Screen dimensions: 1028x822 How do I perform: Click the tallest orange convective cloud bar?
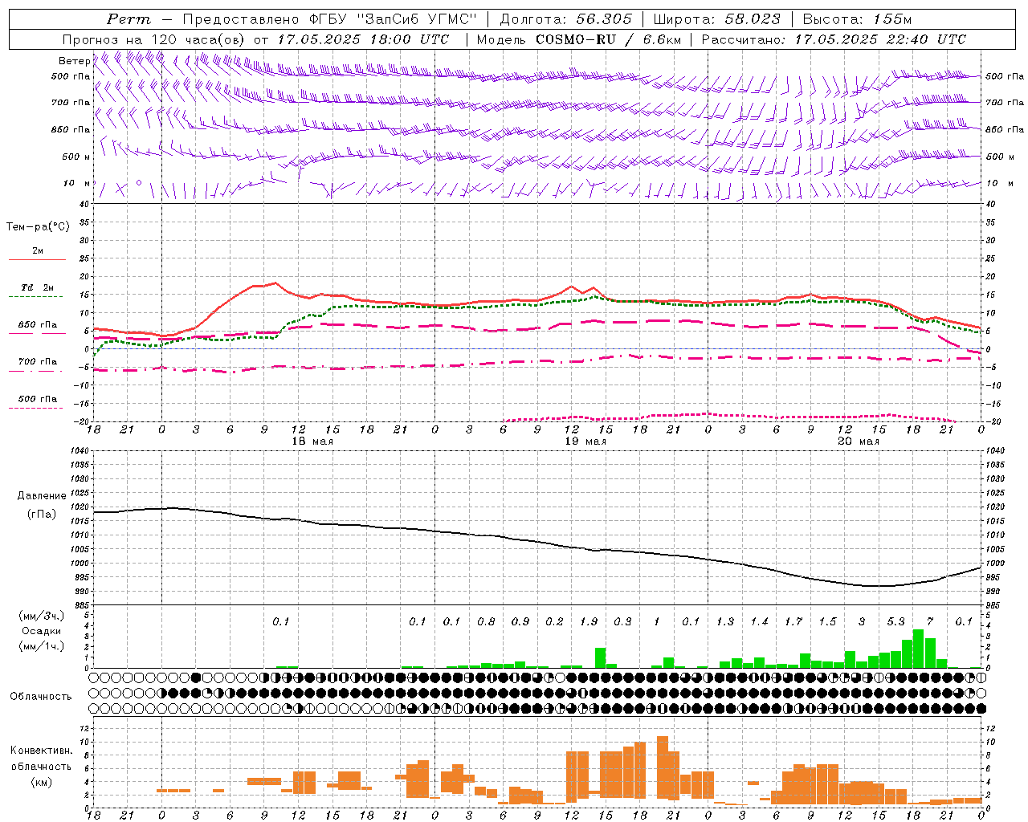coord(663,767)
